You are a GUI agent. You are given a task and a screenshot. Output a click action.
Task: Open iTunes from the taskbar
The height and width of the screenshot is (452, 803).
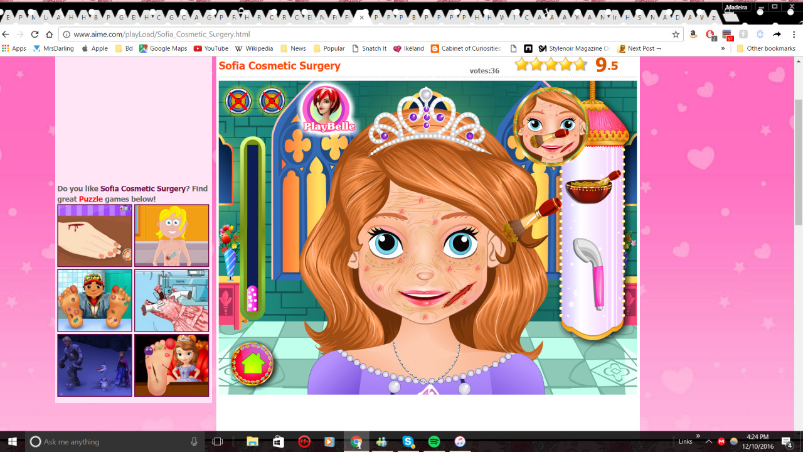pyautogui.click(x=460, y=441)
